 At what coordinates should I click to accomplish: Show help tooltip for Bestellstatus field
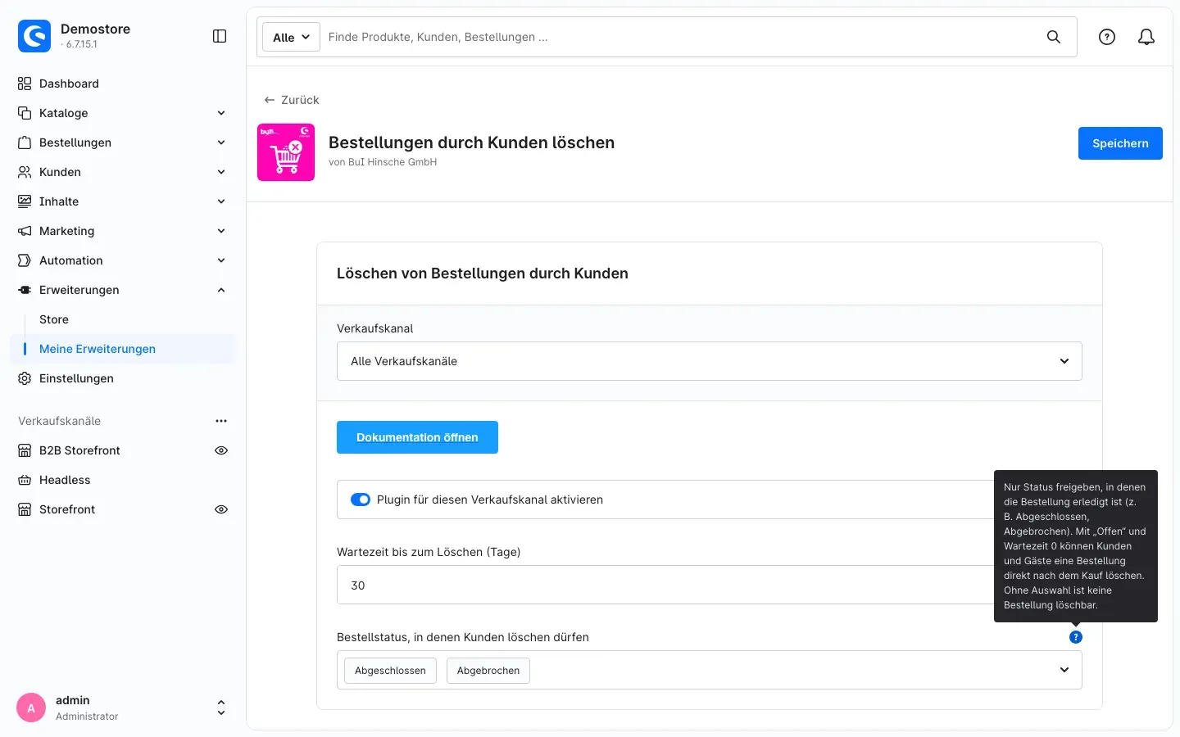click(x=1076, y=637)
